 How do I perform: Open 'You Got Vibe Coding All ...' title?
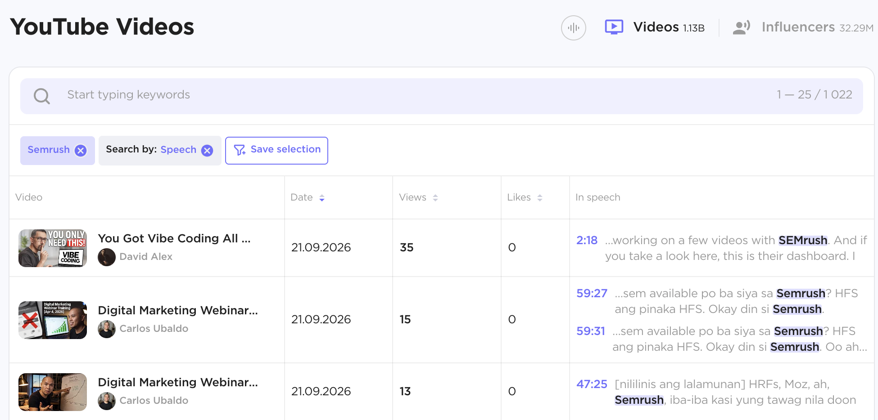(174, 238)
